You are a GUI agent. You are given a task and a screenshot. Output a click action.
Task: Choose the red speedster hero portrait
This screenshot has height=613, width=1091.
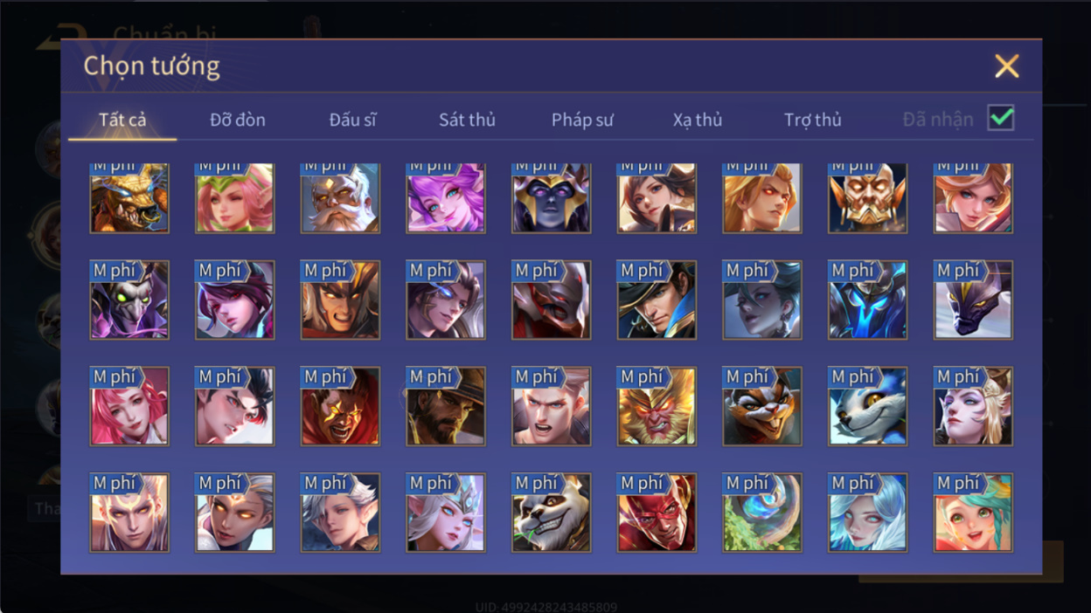(657, 513)
